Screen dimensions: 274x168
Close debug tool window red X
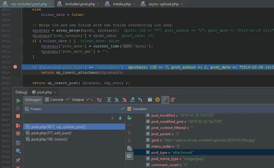(x=18, y=167)
